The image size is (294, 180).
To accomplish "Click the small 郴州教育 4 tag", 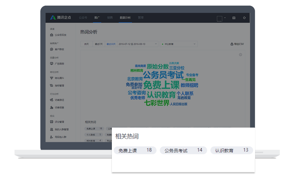I will pos(94,140).
